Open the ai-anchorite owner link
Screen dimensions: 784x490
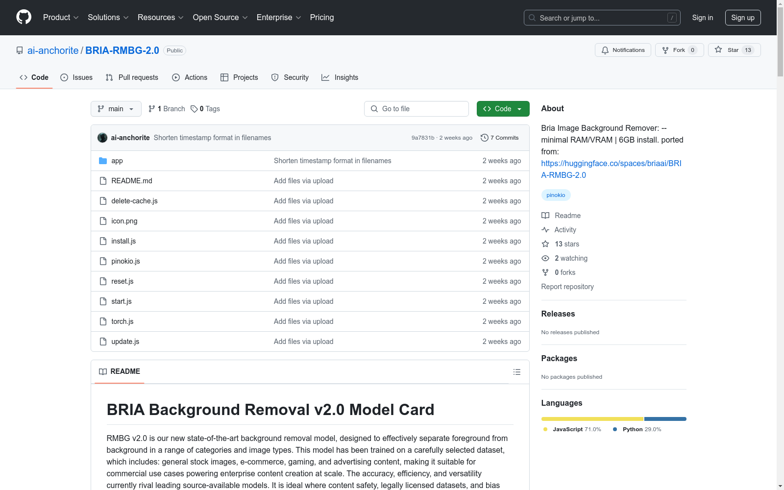tap(53, 50)
